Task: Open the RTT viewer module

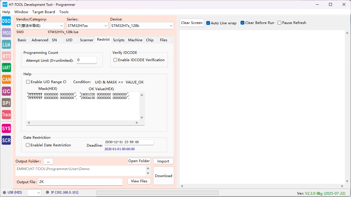Action: pos(6,56)
